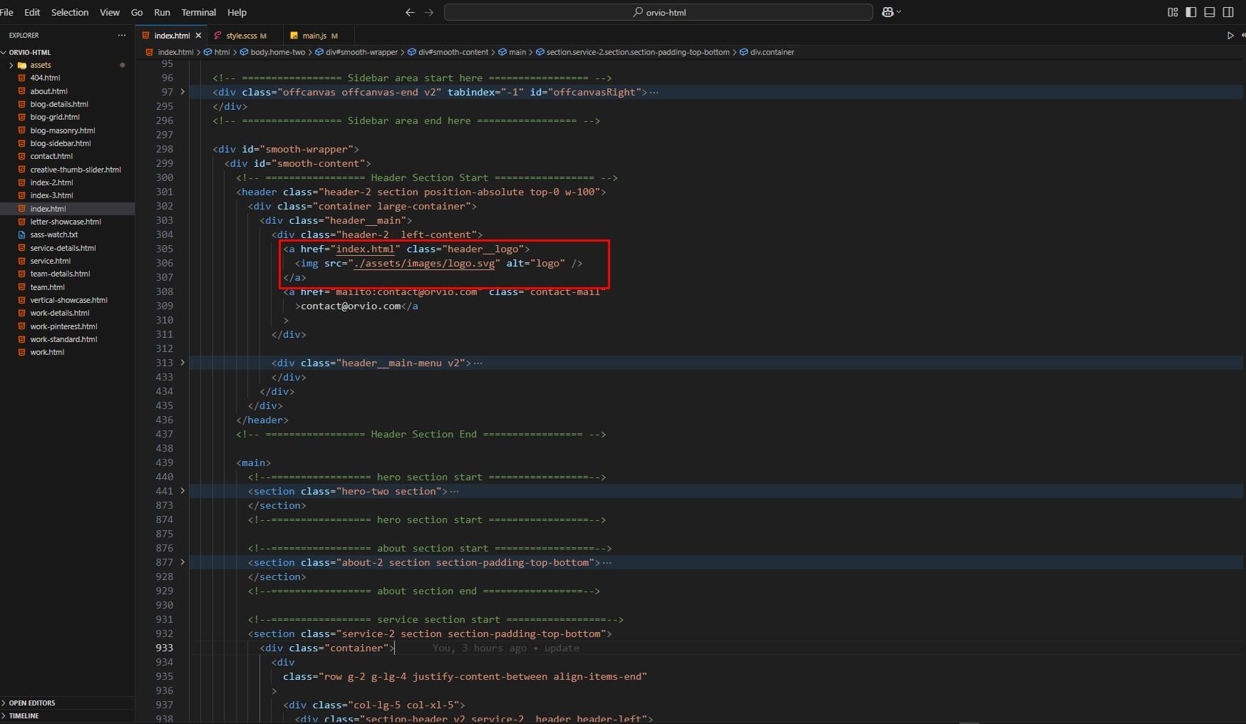Toggle the secondary side bar
Screen dimensions: 1246x724
1228,12
